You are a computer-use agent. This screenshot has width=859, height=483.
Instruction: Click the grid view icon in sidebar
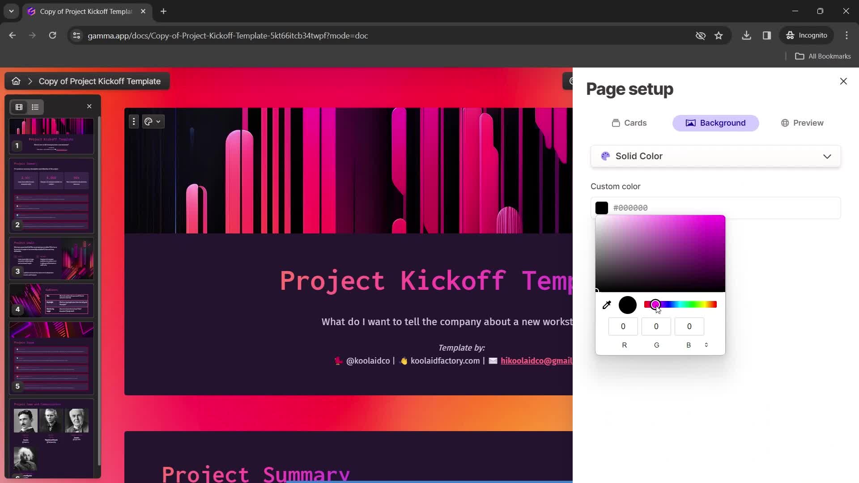click(19, 107)
